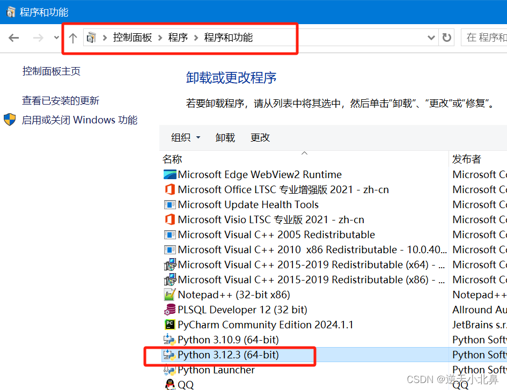The width and height of the screenshot is (507, 390).
Task: Click the refresh icon in the address bar
Action: tap(446, 38)
